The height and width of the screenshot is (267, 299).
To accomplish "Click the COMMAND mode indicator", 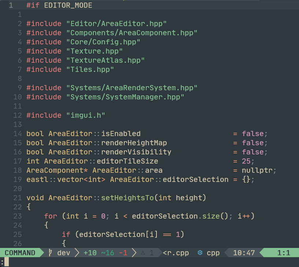I will (20, 253).
